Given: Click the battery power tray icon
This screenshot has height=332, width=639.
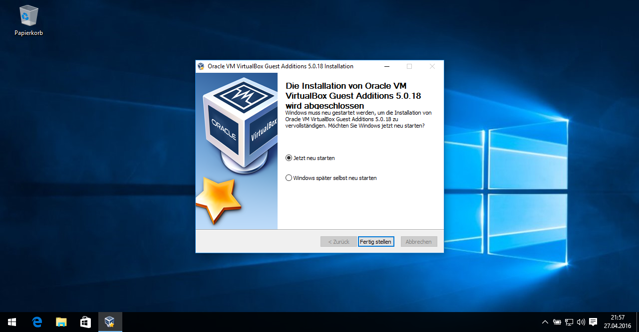Looking at the screenshot, I should 557,322.
